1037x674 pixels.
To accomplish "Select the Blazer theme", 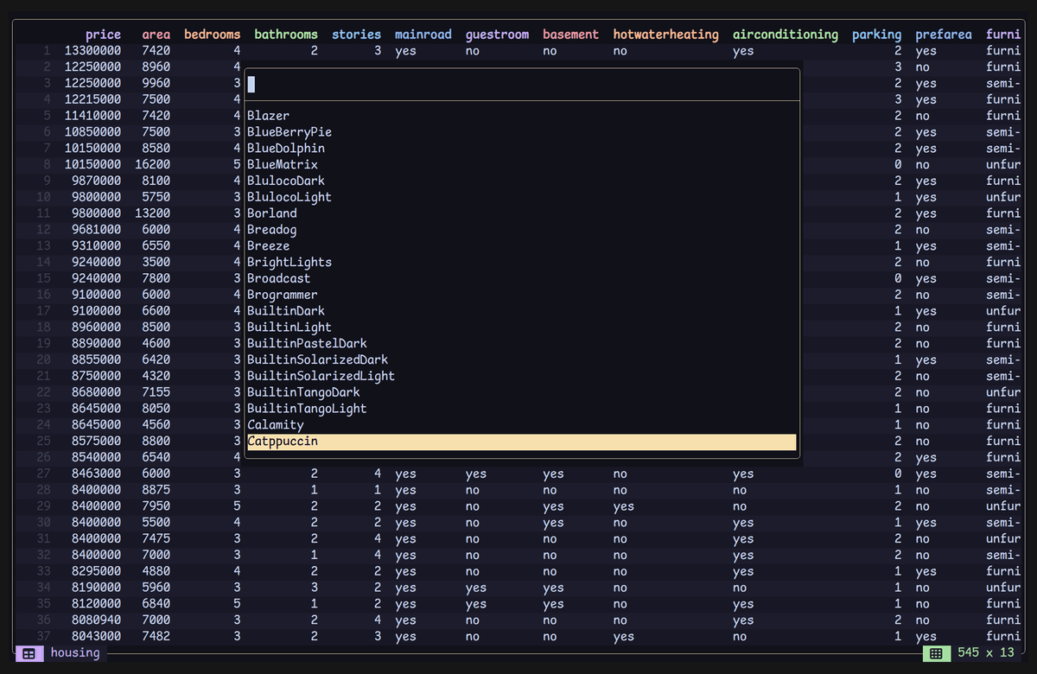I will (x=522, y=116).
